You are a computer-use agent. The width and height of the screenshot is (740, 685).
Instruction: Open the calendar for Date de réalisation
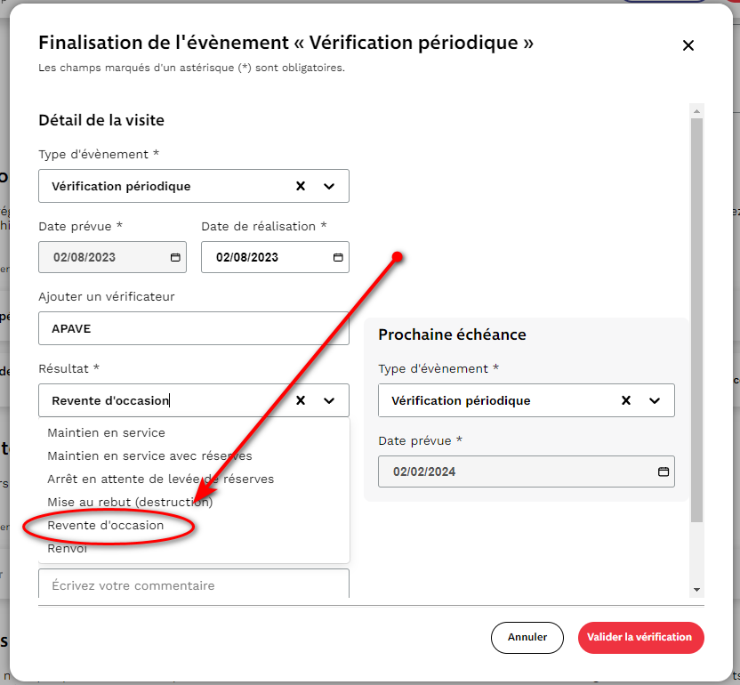click(337, 257)
